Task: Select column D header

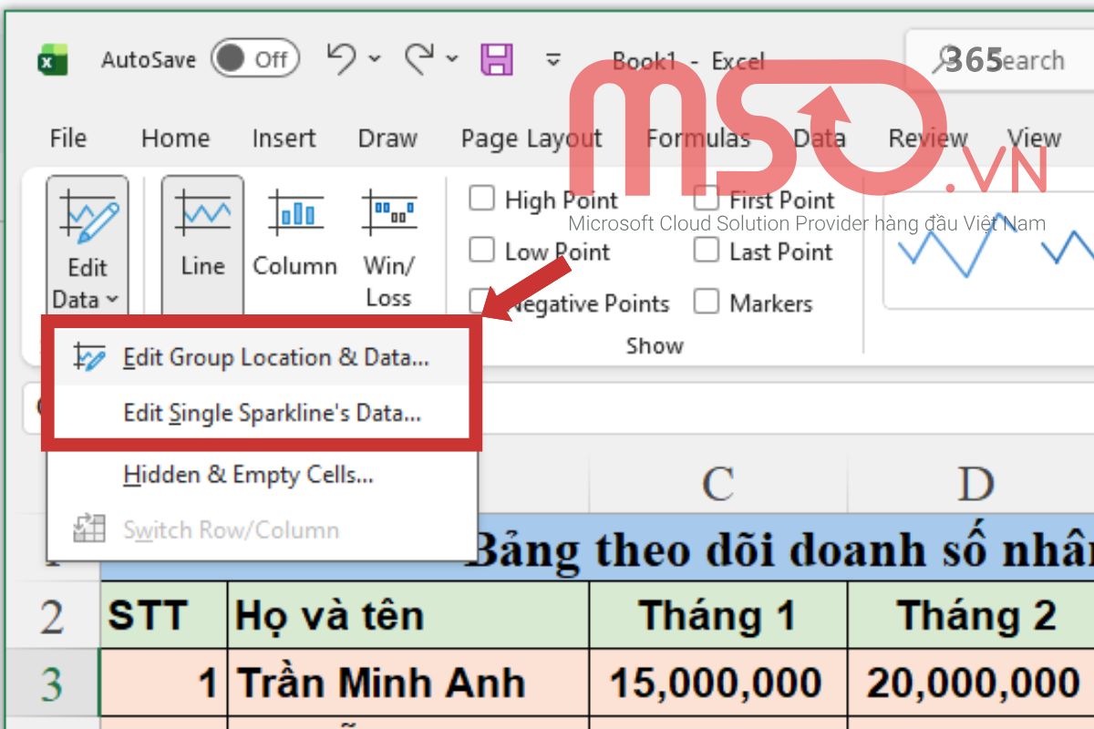Action: click(975, 484)
